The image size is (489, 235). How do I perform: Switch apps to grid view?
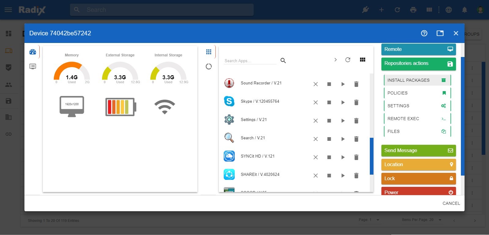click(363, 60)
